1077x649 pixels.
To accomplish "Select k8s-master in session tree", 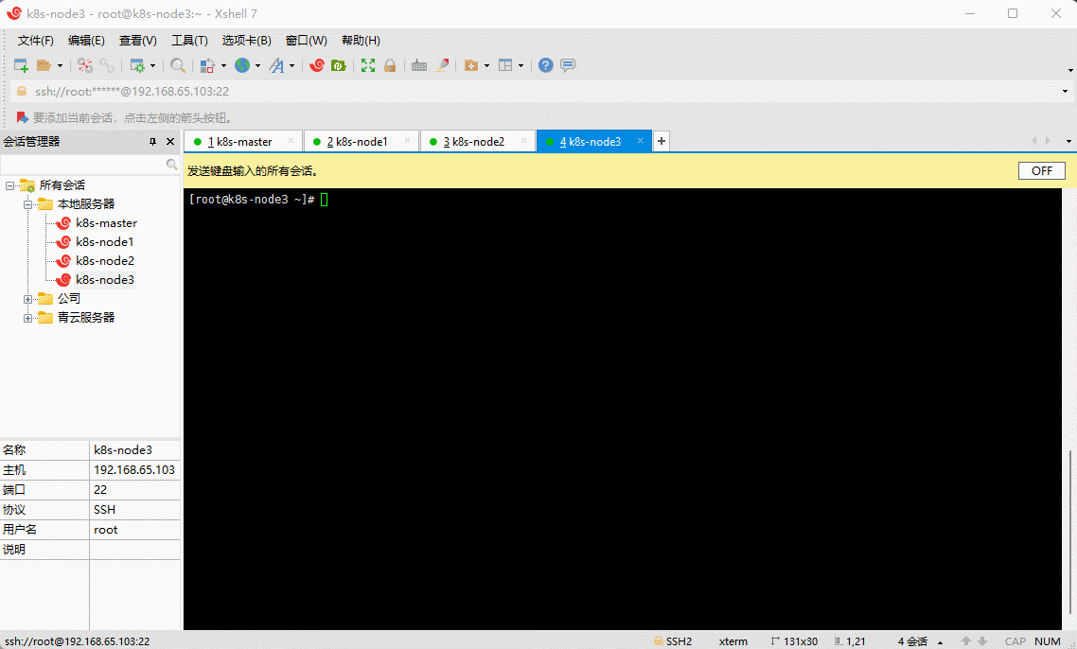I will coord(106,223).
